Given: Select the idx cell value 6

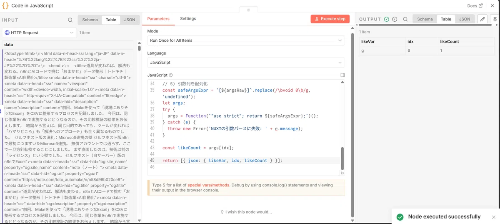Looking at the screenshot, I should (x=421, y=50).
